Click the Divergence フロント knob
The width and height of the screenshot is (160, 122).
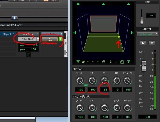point(80,108)
